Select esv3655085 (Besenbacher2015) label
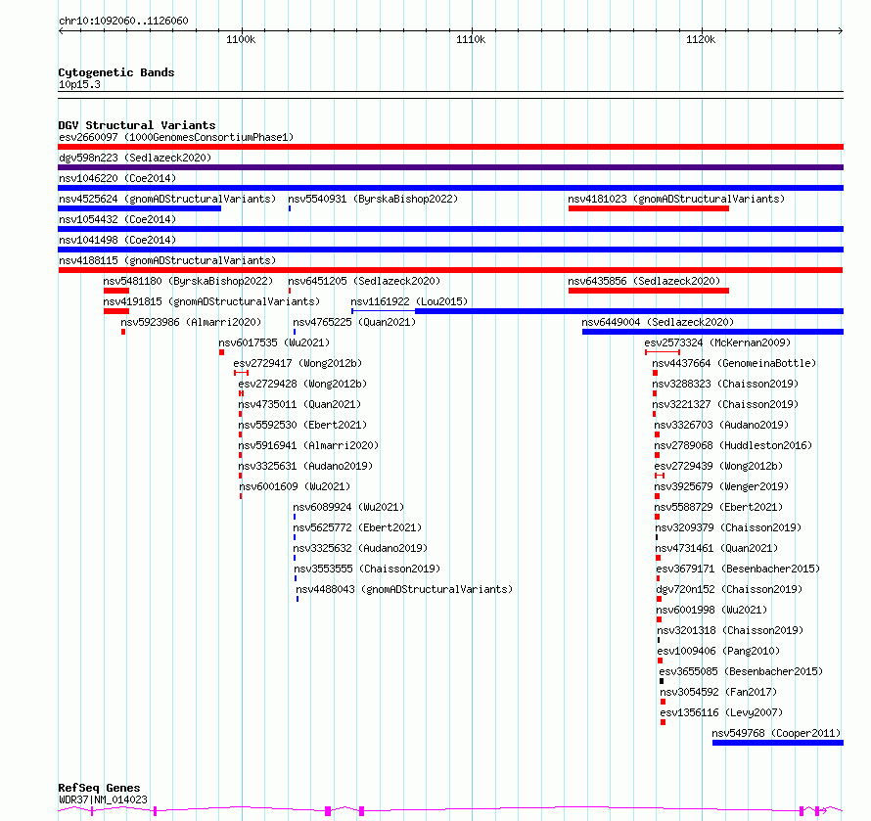The height and width of the screenshot is (821, 871). point(741,671)
